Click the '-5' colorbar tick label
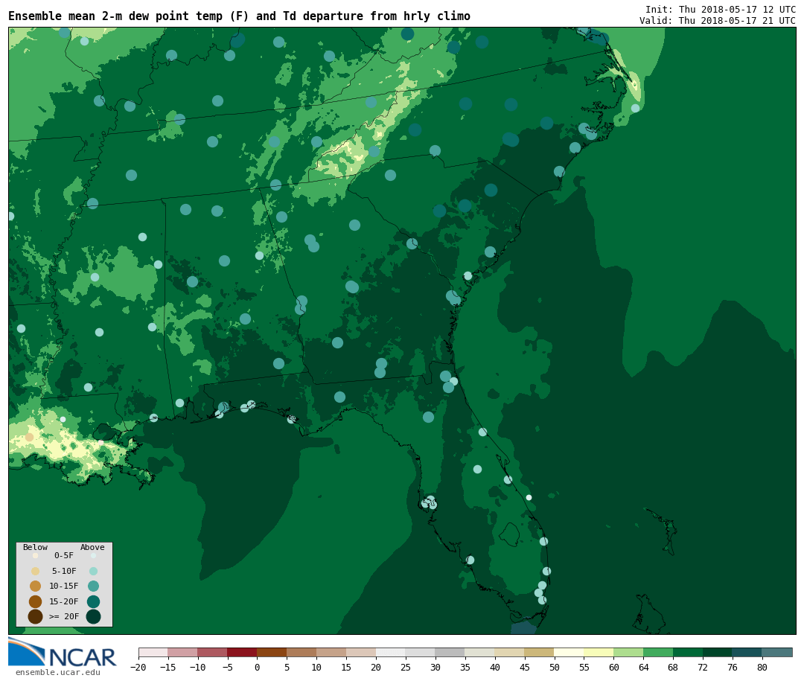804x681 pixels. point(228,667)
